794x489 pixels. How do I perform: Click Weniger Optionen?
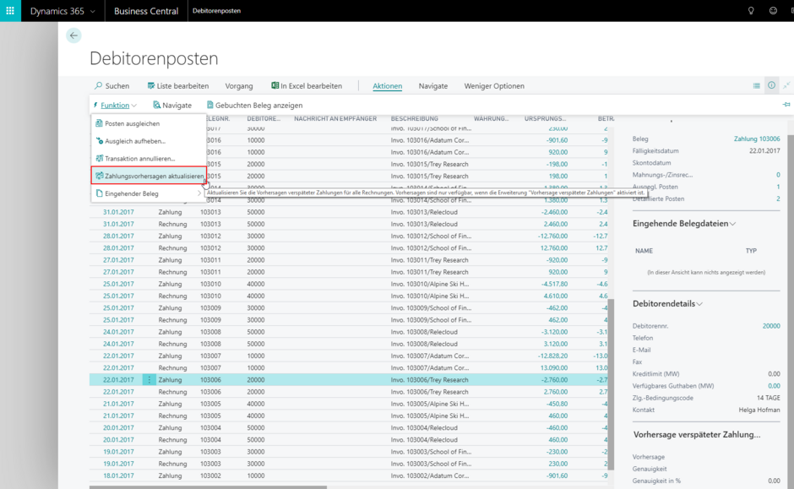(x=494, y=86)
